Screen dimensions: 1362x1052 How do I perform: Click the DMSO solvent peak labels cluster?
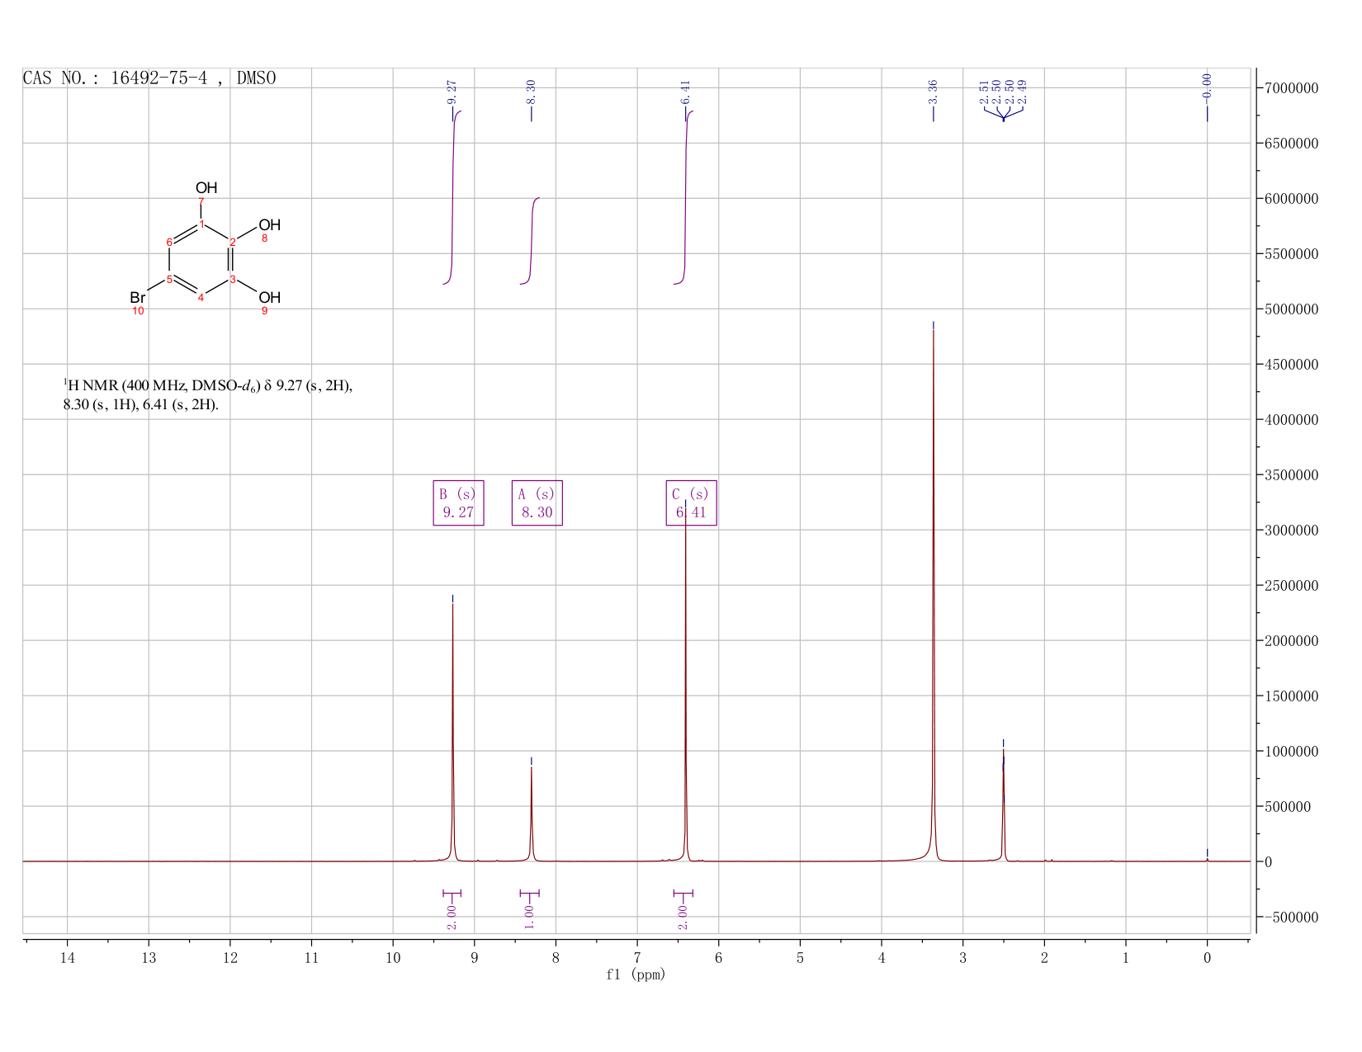click(x=1003, y=92)
